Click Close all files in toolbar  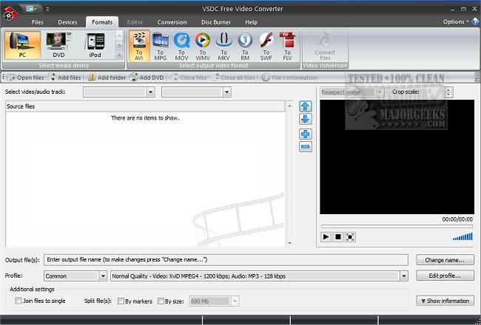tap(235, 78)
